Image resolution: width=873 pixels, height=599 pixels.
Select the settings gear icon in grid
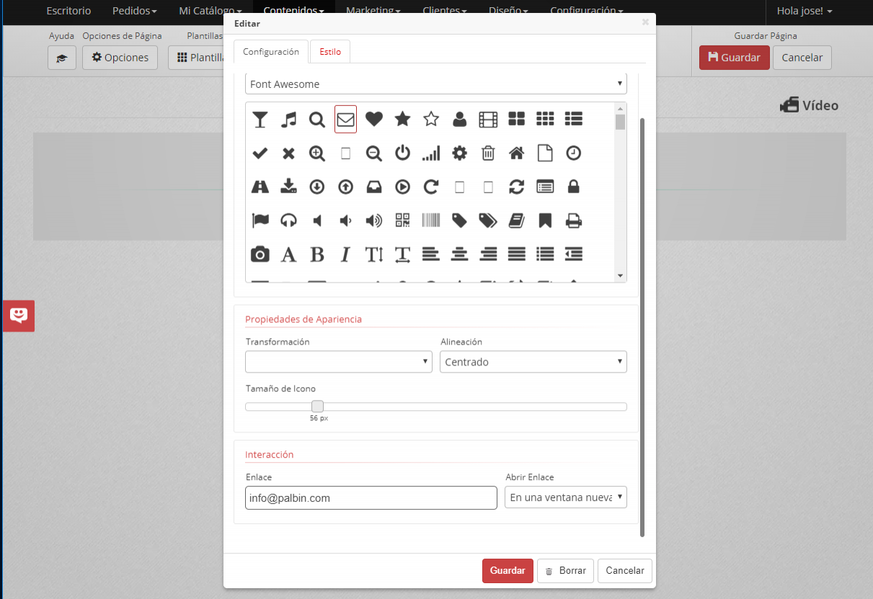pos(459,153)
